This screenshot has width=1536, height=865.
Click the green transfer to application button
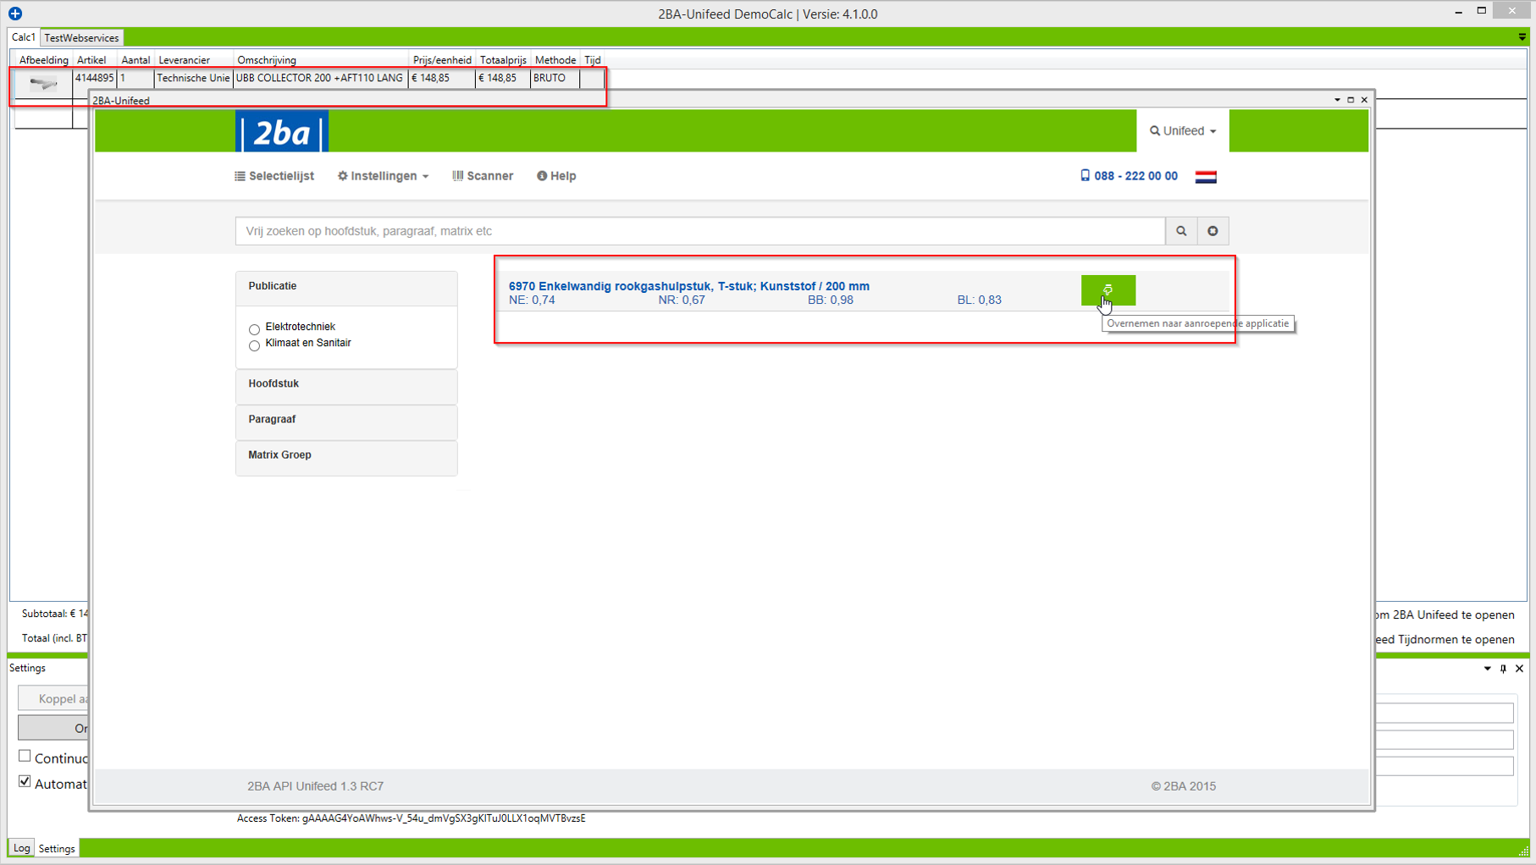tap(1108, 289)
